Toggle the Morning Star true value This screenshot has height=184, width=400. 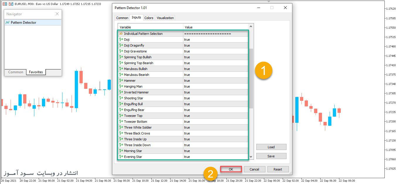click(x=216, y=151)
